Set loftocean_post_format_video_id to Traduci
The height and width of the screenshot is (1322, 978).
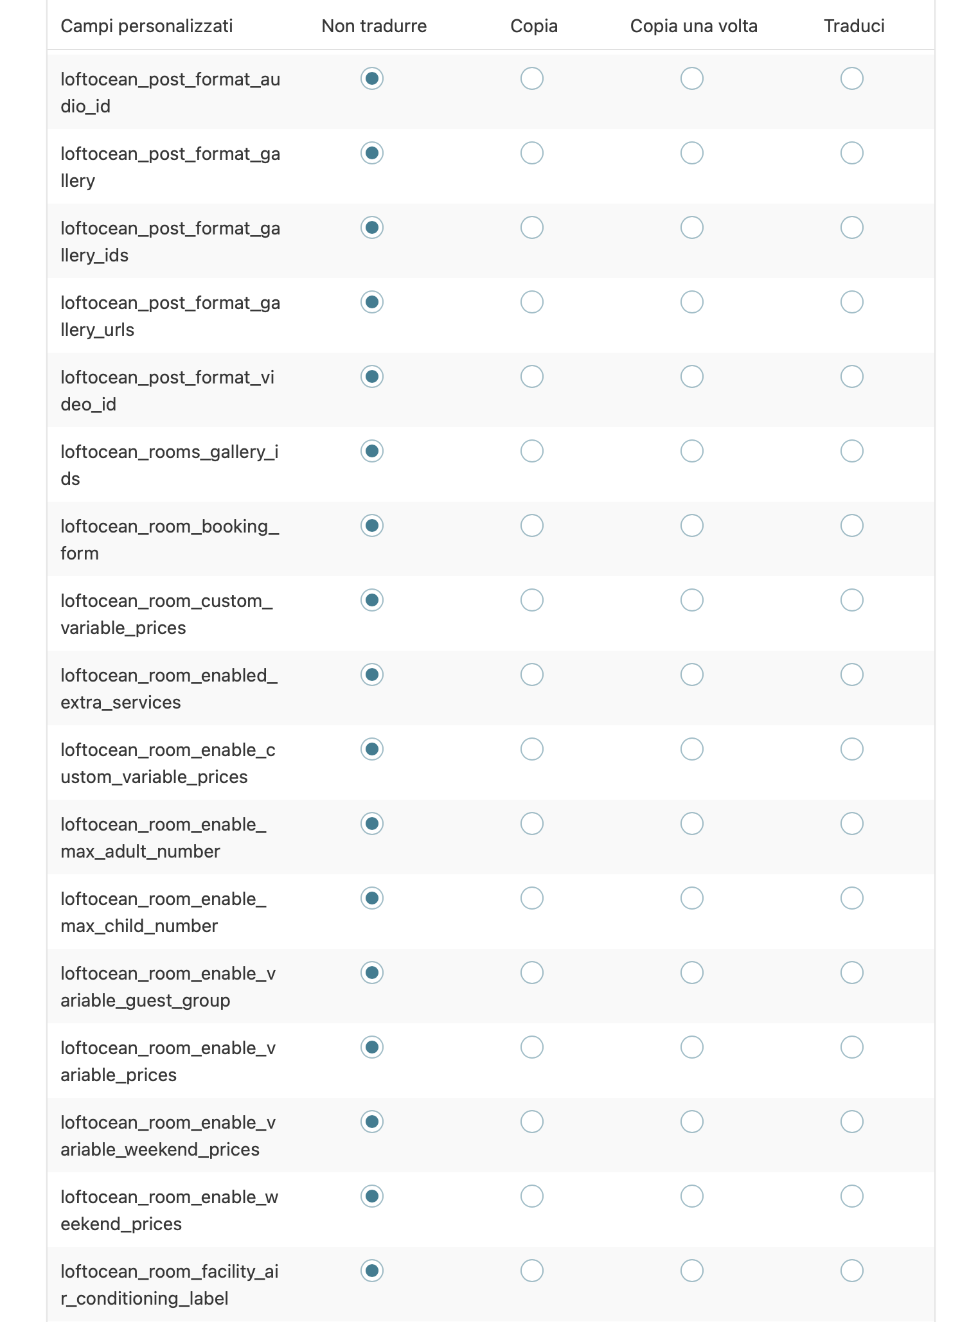[852, 376]
